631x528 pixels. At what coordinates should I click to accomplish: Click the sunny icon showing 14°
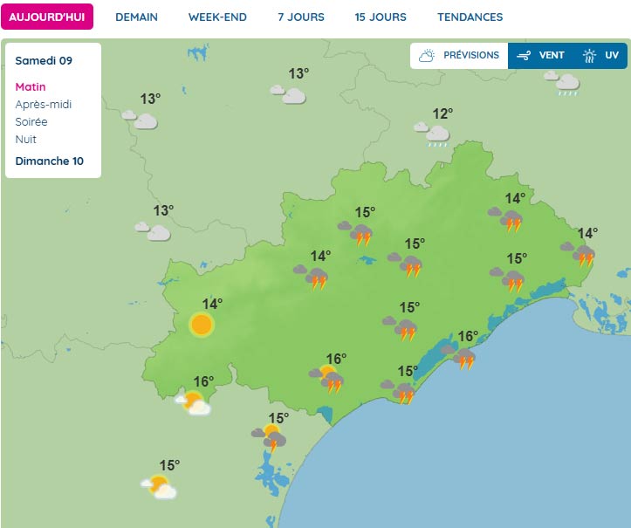coord(202,325)
